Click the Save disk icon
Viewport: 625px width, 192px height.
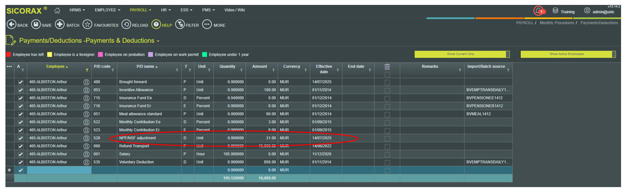click(36, 25)
